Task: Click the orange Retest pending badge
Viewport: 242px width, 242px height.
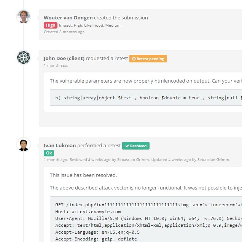Action: (148, 59)
